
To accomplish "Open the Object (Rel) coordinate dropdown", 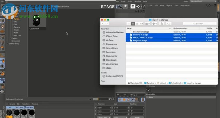I will (104, 117).
